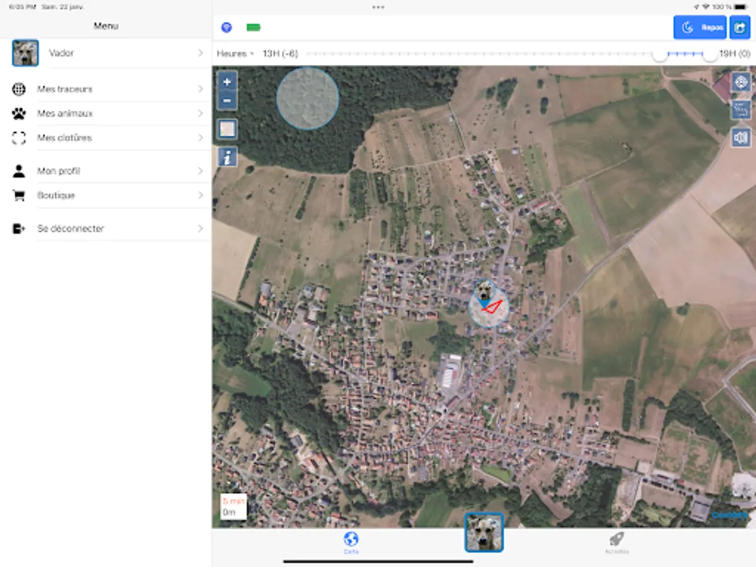Expand chevron on Vador row
Viewport: 756px width, 567px height.
(200, 54)
